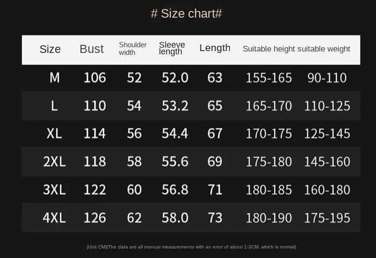Click the bust value 106
The height and width of the screenshot is (258, 376).
point(95,77)
